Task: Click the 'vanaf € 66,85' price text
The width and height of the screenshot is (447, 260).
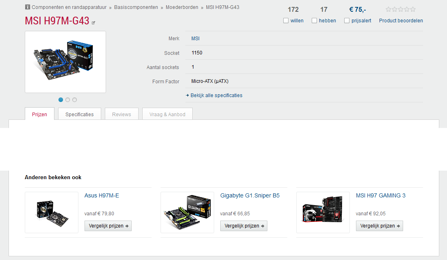Action: (235, 214)
